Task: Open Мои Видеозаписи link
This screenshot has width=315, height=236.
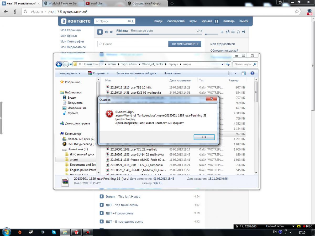Action: 73,47
